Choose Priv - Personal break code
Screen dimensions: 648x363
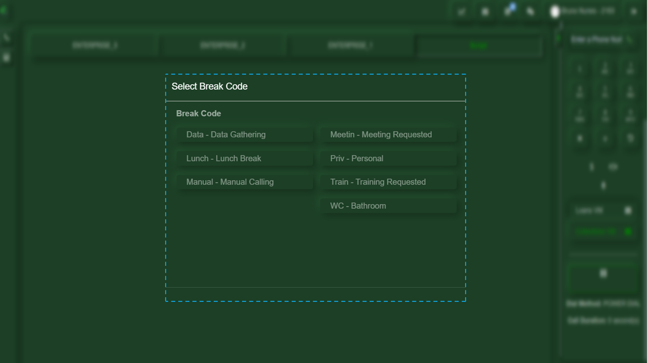click(388, 158)
